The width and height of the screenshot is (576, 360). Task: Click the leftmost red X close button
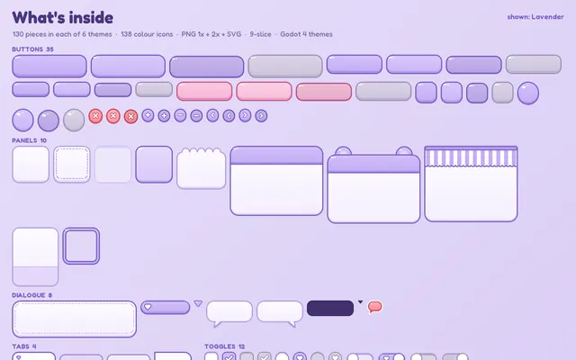pyautogui.click(x=95, y=116)
